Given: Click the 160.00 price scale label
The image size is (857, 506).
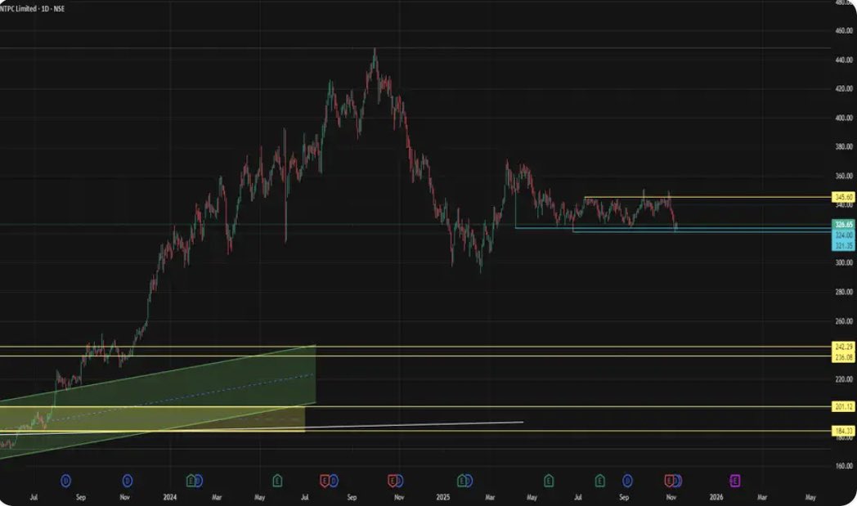Looking at the screenshot, I should click(x=844, y=466).
